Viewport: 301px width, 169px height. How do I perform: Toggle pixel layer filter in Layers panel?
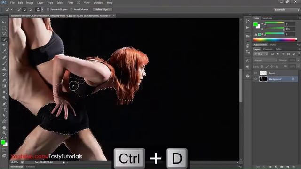[x=272, y=54]
